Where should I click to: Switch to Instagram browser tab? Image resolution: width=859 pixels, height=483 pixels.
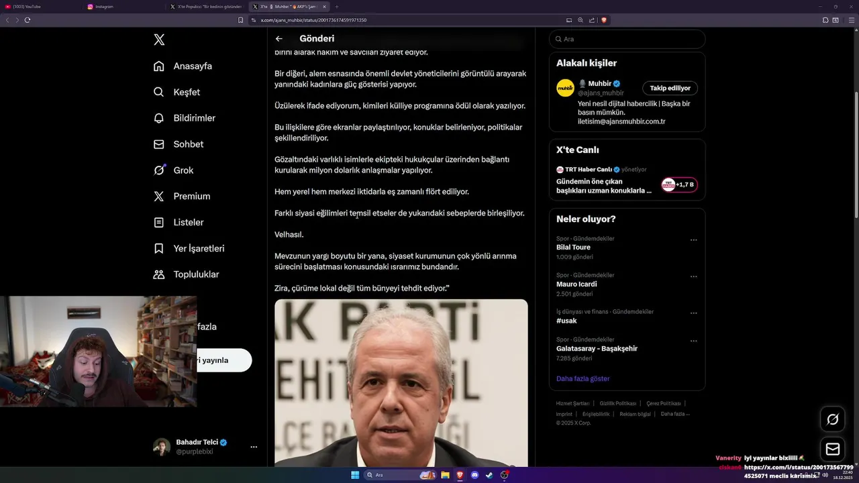[124, 7]
